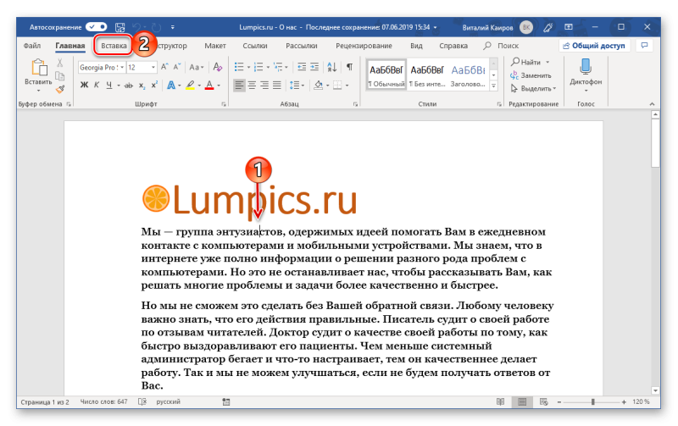The width and height of the screenshot is (678, 426).
Task: Open the Ссылки tab
Action: pyautogui.click(x=255, y=46)
